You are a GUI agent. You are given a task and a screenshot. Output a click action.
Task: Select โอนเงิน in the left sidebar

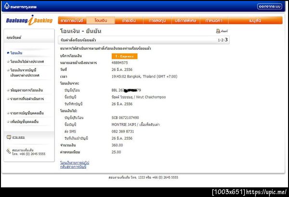[16, 53]
